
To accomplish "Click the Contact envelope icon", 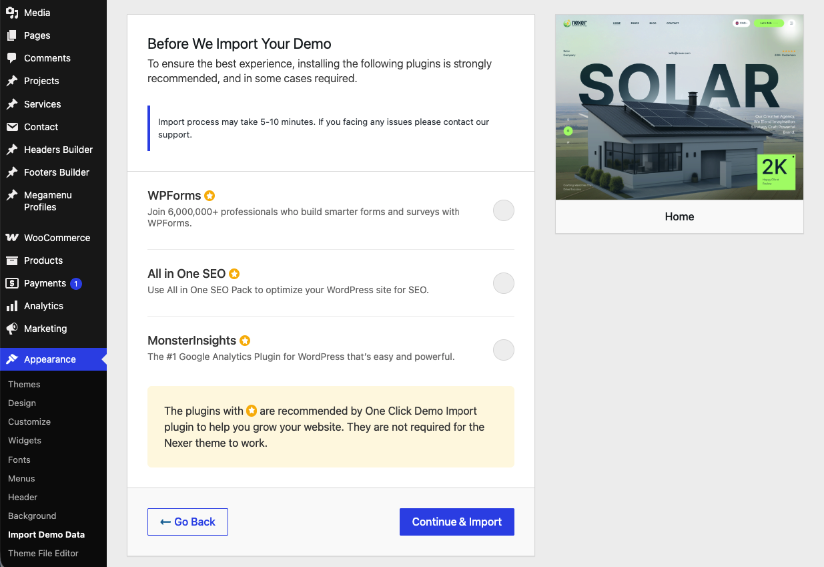I will pyautogui.click(x=12, y=127).
